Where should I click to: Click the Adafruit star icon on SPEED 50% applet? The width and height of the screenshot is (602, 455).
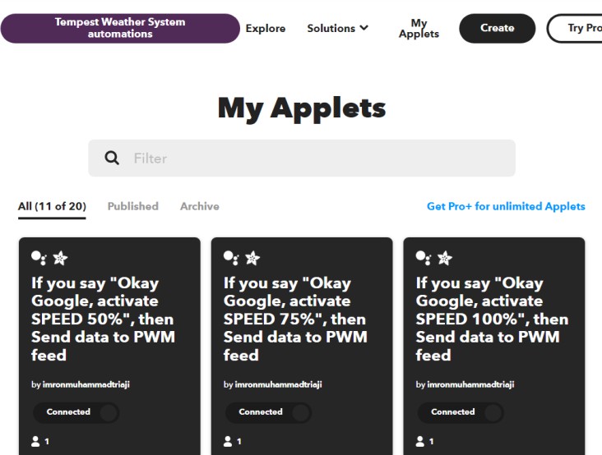click(60, 258)
